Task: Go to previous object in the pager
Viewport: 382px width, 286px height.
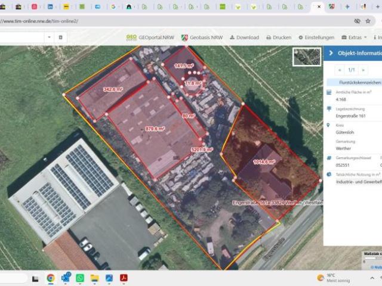Action: (x=340, y=70)
